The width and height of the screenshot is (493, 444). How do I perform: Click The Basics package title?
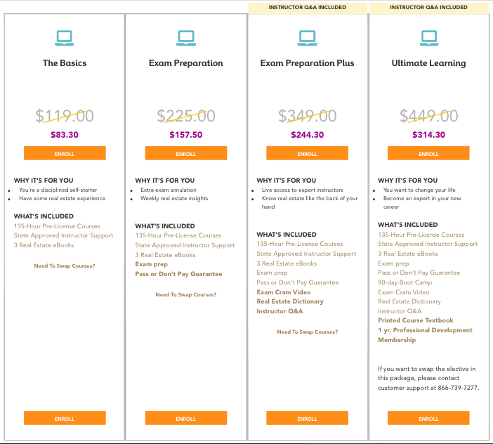coord(65,63)
